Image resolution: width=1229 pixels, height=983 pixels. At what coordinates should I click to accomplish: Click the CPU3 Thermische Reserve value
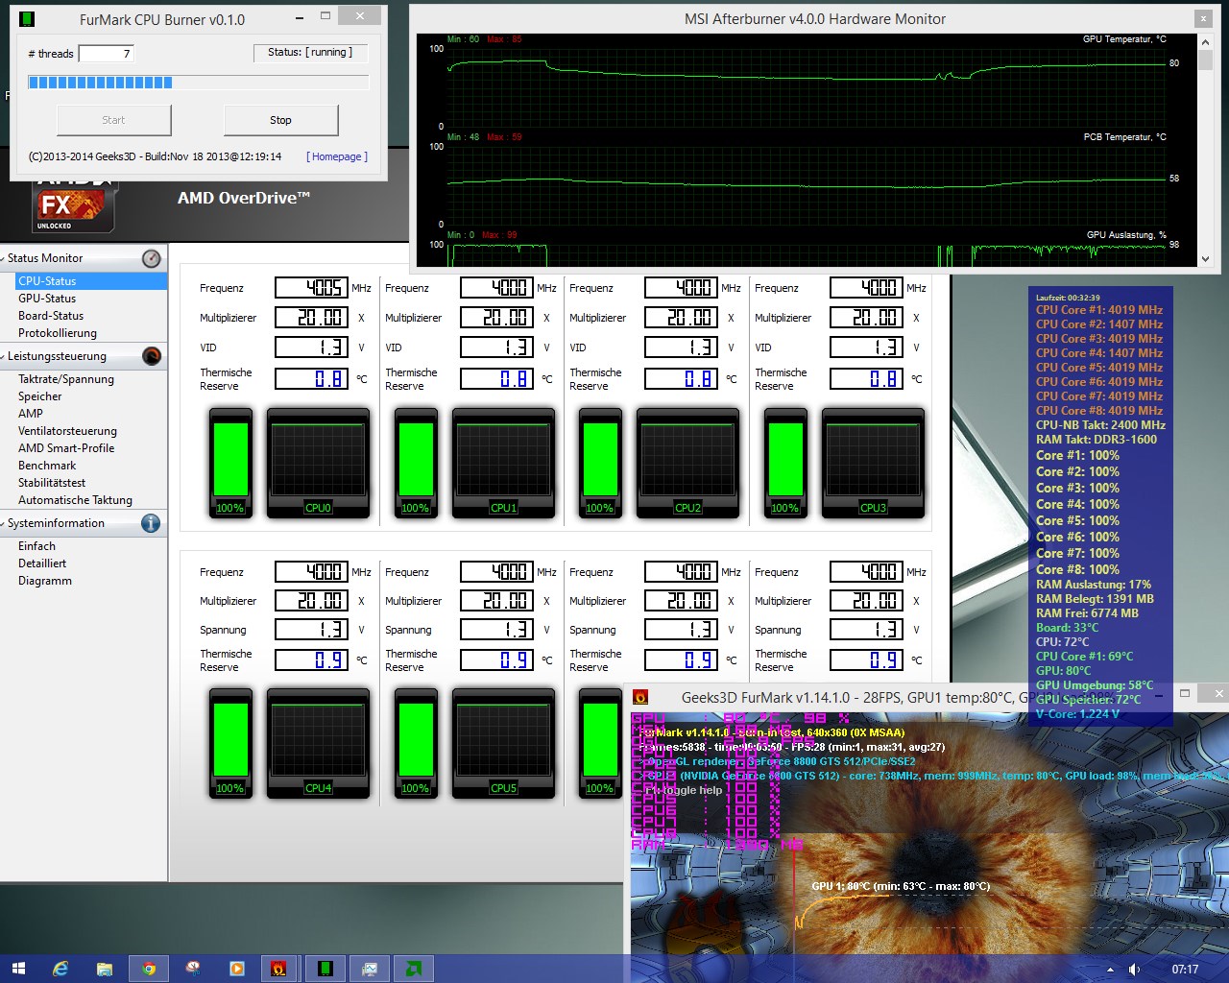[x=866, y=379]
